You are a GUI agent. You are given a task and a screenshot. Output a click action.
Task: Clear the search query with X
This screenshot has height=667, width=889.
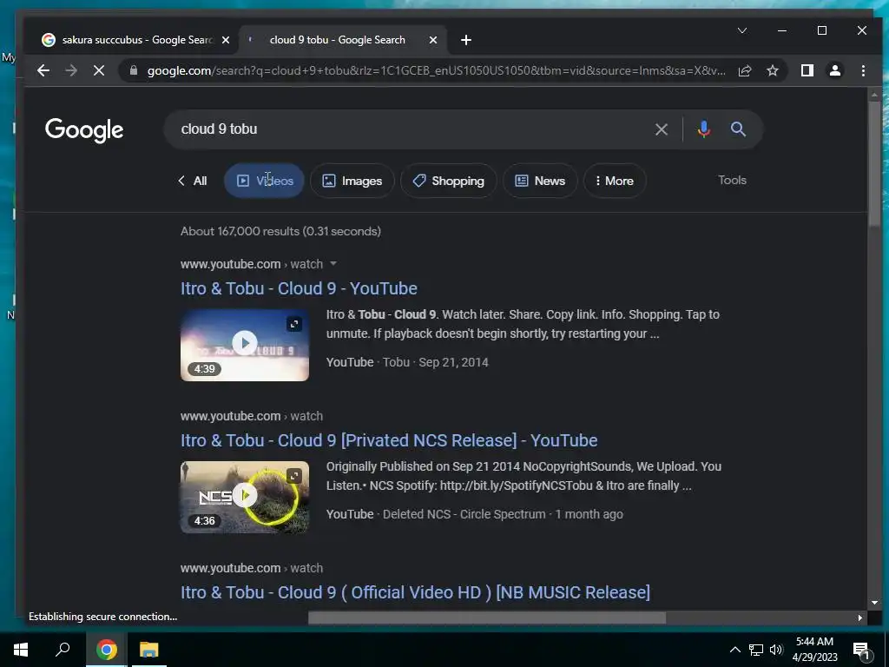point(661,129)
